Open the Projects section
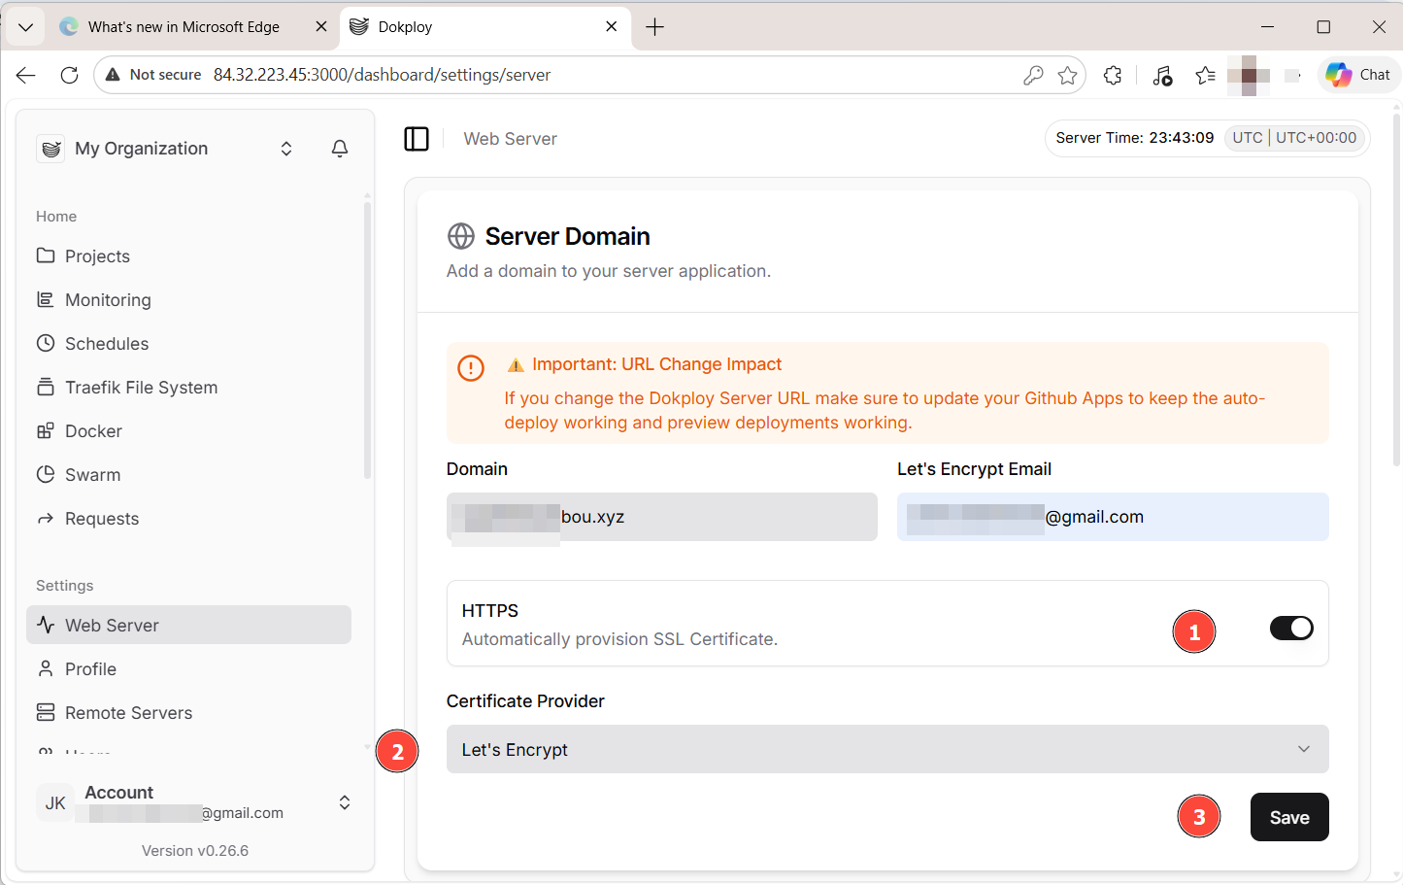This screenshot has height=885, width=1403. [x=96, y=255]
